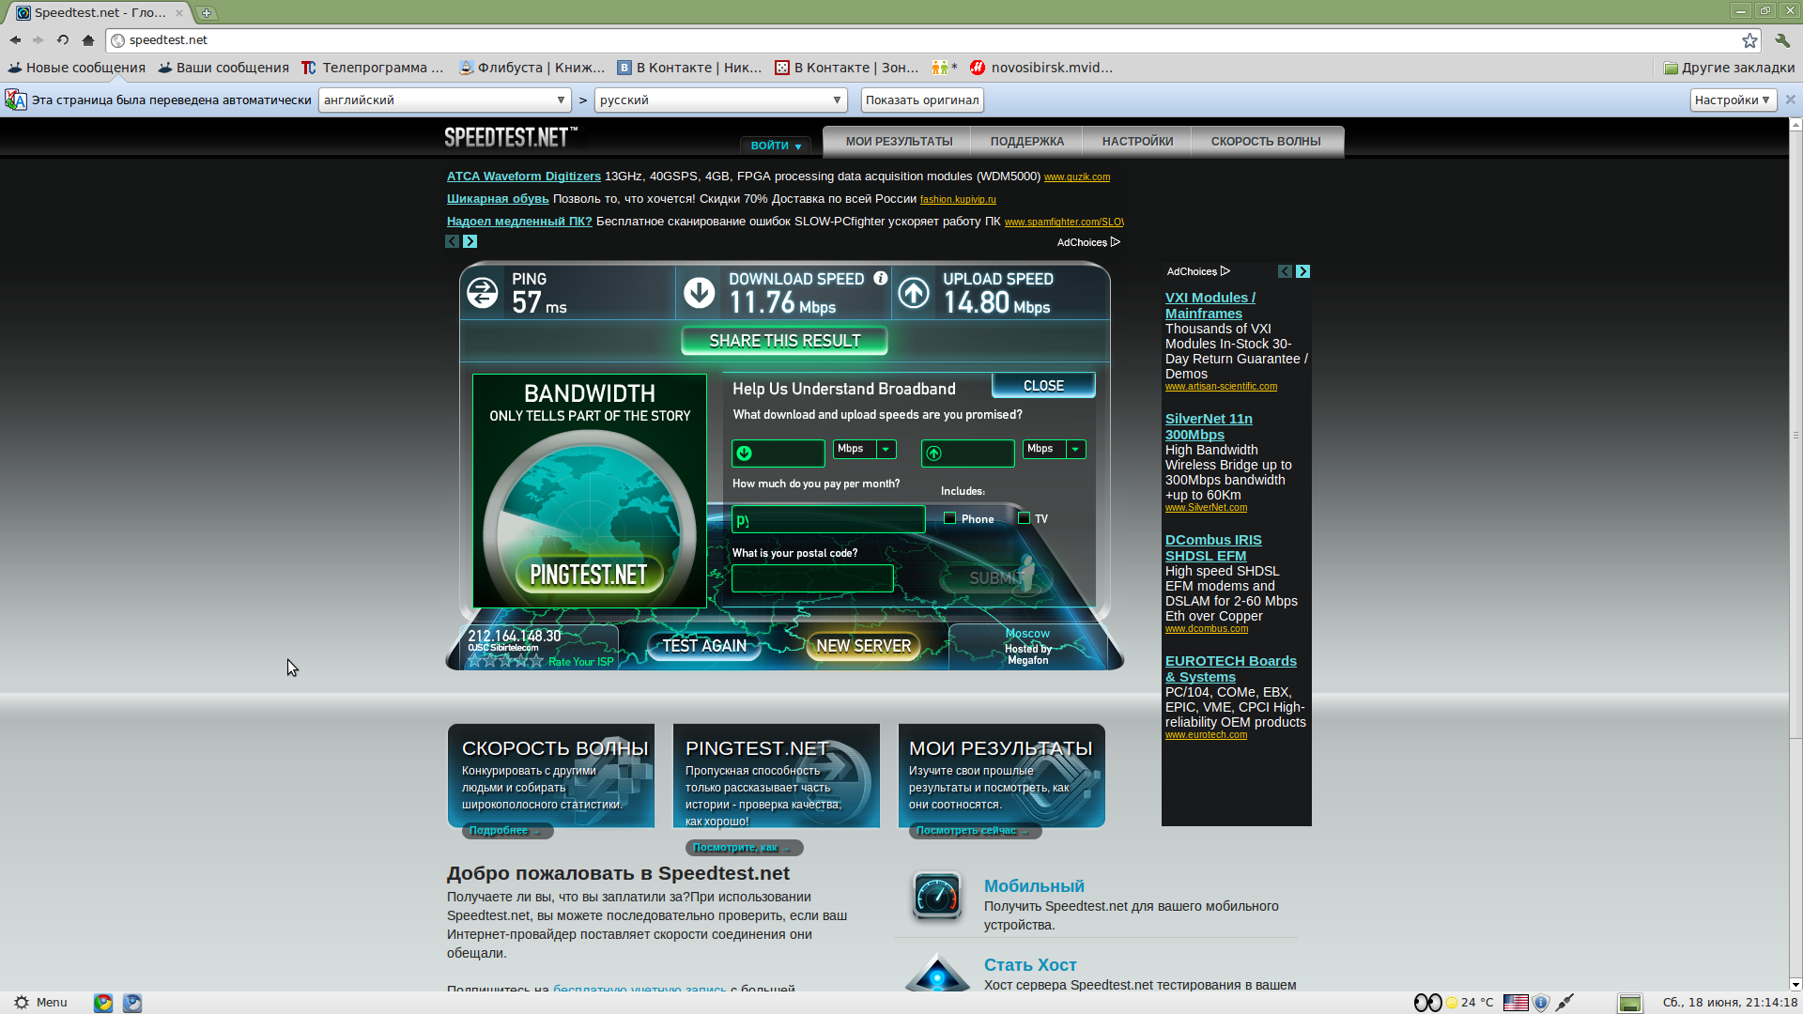
Task: Click Rate Your ISP link
Action: click(580, 662)
